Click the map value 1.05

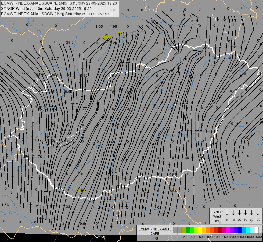point(99,27)
